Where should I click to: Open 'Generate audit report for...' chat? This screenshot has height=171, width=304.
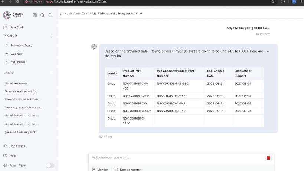pos(22,91)
